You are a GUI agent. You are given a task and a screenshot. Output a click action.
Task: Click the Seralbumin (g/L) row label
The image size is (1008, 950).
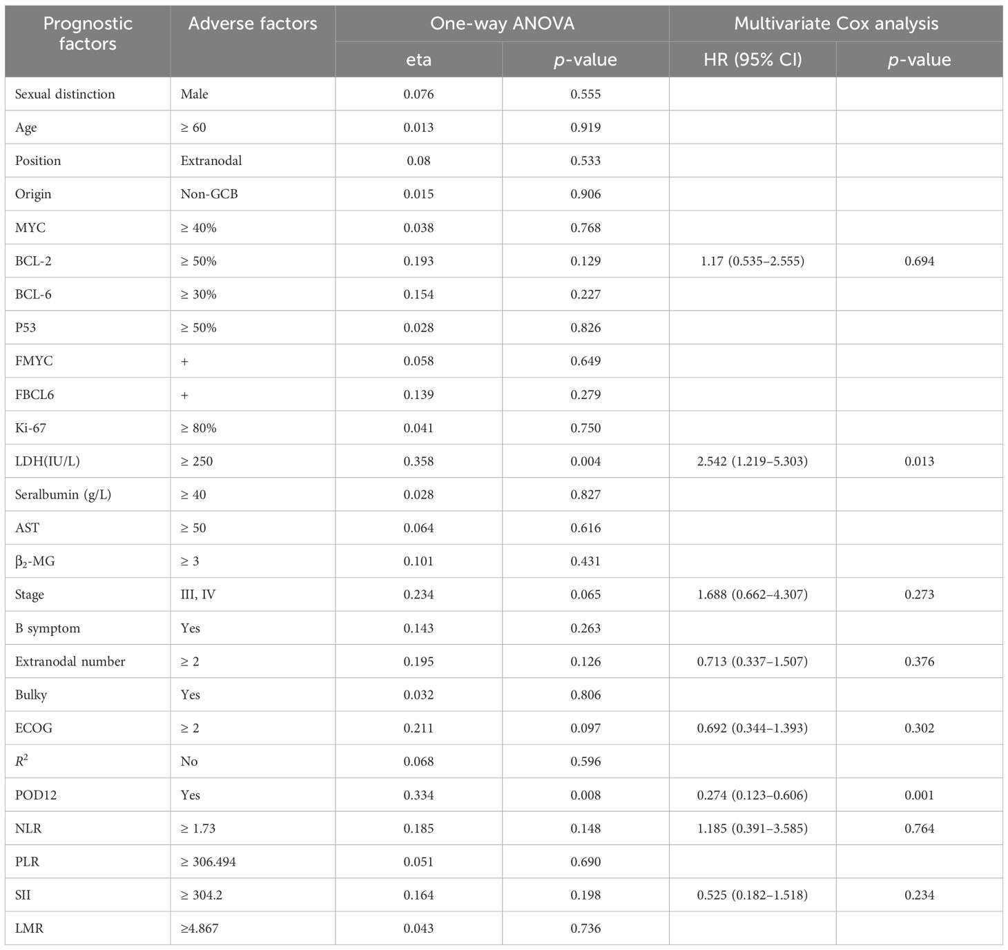pyautogui.click(x=63, y=494)
